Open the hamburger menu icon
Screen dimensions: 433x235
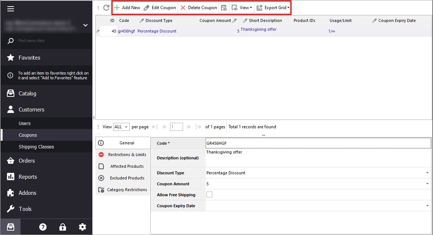pos(11,9)
